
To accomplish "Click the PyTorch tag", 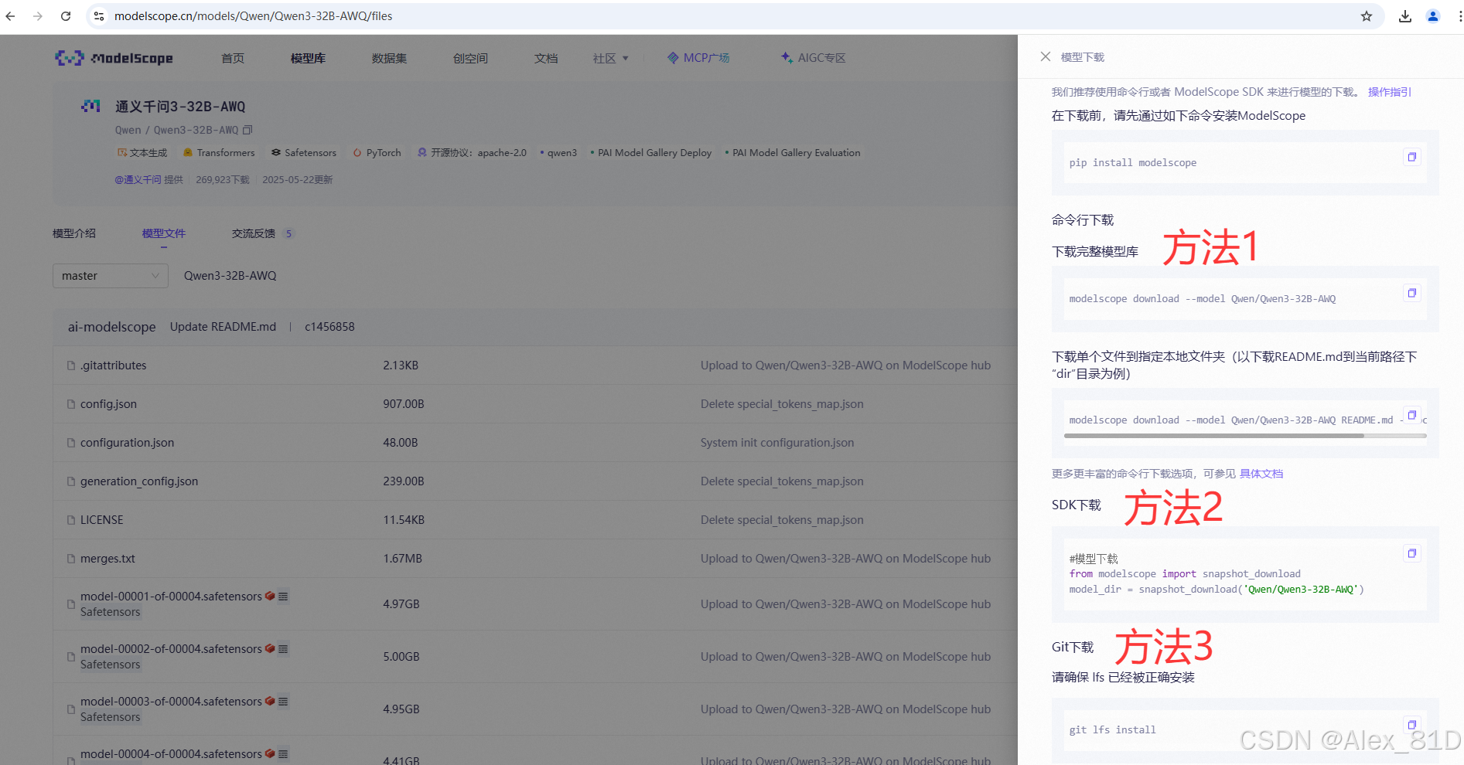I will click(377, 153).
